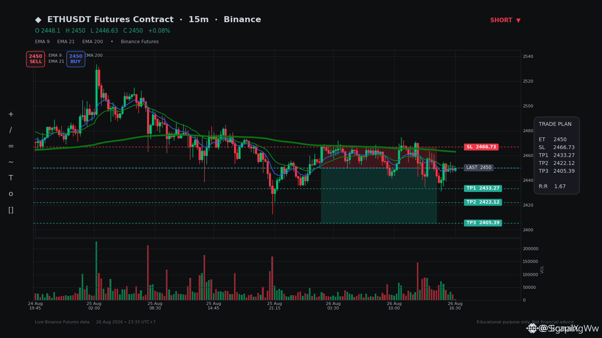Select the T text annotation tool

click(11, 178)
